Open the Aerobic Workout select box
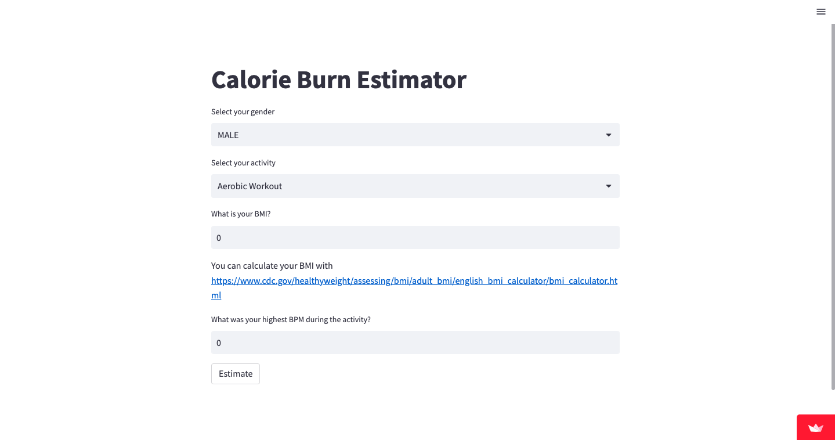The width and height of the screenshot is (835, 440). click(x=415, y=186)
